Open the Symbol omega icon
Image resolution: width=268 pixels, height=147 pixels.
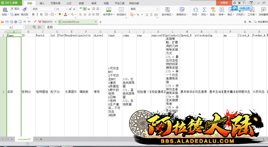(x=195, y=10)
